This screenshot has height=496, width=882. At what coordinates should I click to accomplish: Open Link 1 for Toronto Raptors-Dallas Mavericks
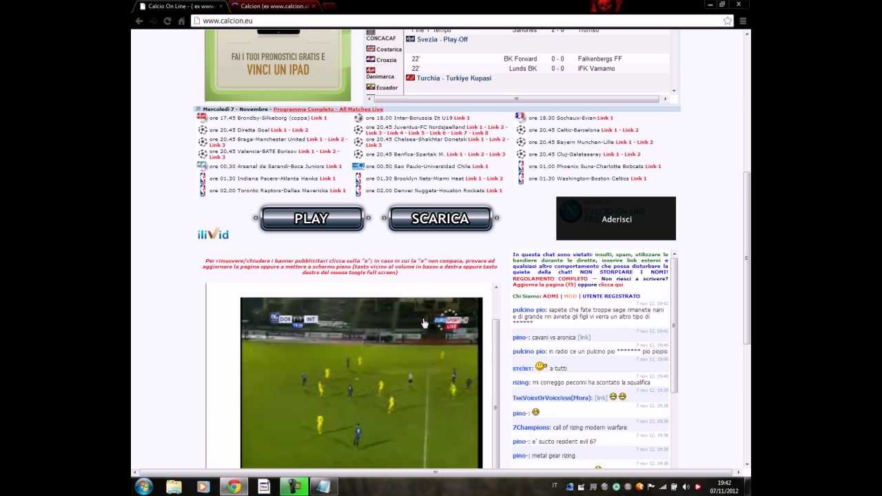pos(338,191)
